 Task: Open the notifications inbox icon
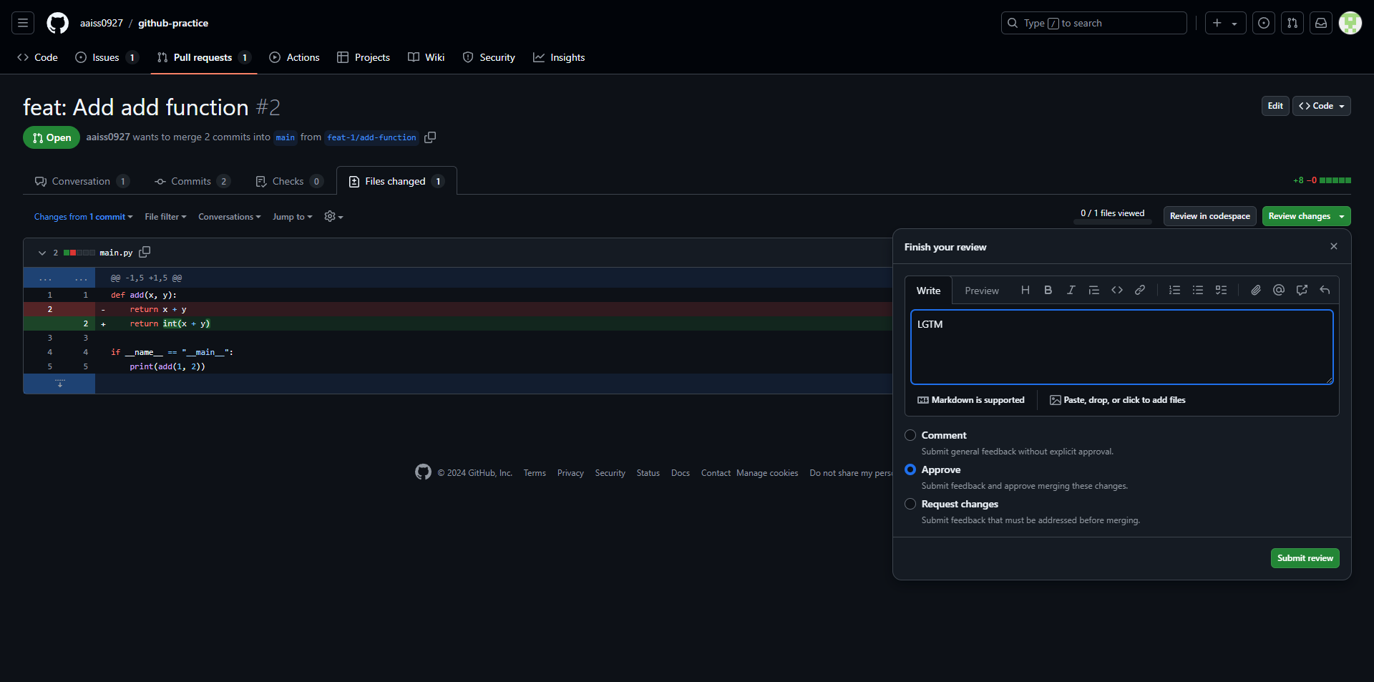click(x=1321, y=23)
